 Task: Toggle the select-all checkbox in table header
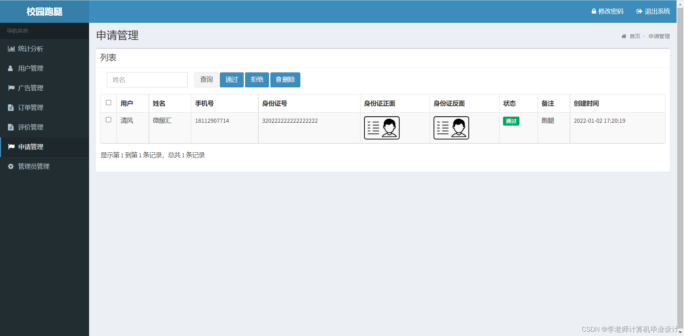click(108, 102)
